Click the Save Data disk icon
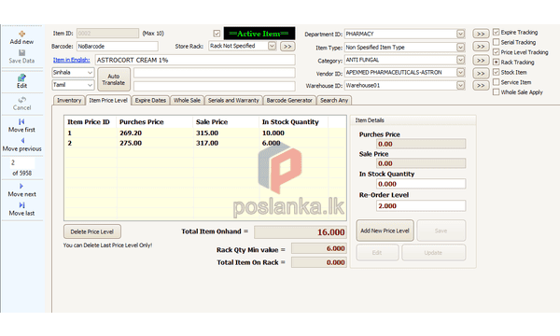This screenshot has width=560, height=336. point(21,53)
